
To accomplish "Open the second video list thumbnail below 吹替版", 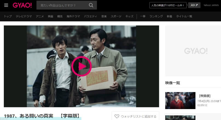I will pos(180,118).
